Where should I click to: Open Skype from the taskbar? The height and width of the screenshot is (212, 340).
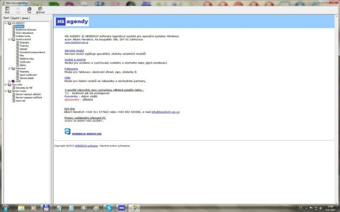point(109,208)
